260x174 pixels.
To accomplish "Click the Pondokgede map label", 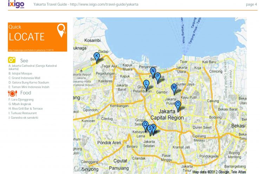I will pyautogui.click(x=209, y=156).
